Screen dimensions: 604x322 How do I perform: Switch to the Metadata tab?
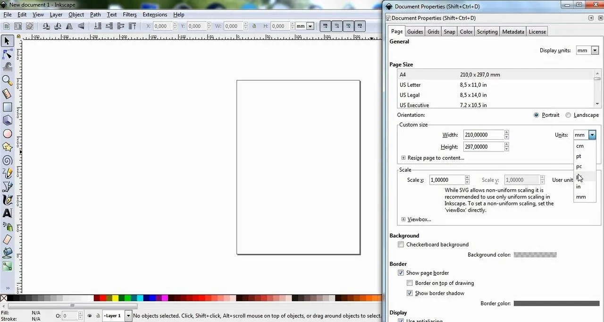(513, 32)
